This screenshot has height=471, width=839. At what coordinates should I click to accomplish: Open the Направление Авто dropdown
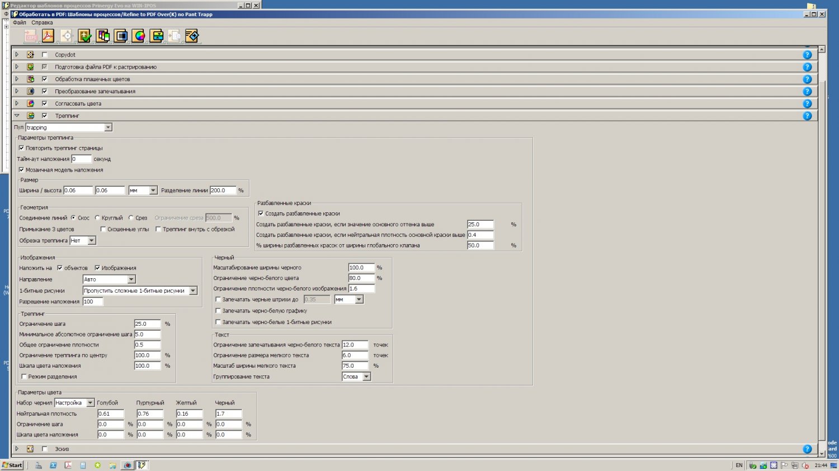[131, 279]
